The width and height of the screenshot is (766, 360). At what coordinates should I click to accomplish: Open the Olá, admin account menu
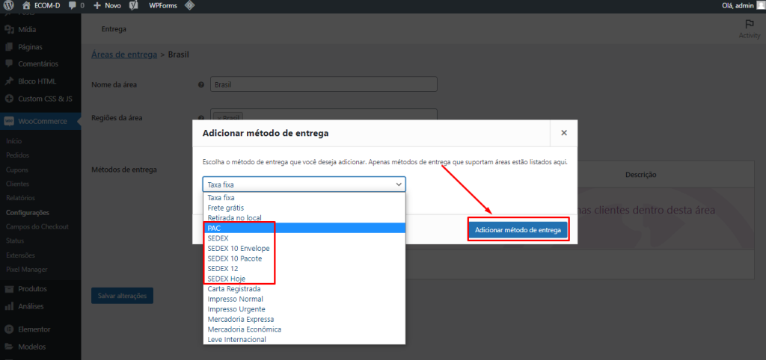(743, 6)
